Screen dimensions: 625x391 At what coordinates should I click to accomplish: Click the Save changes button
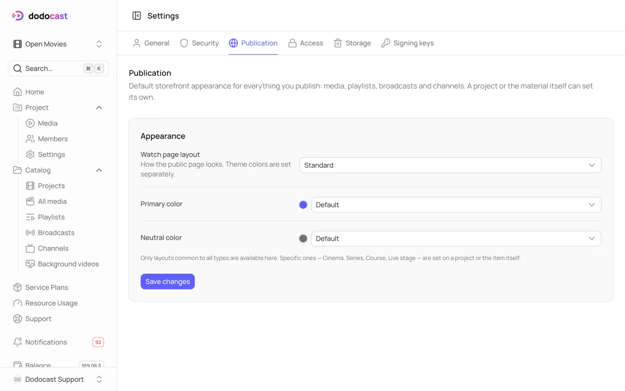coord(168,282)
